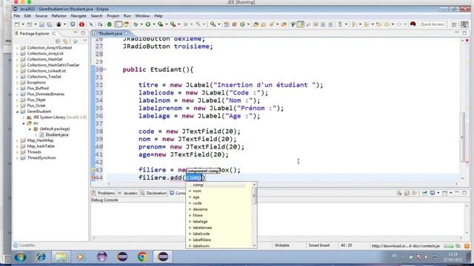Screen dimensions: 474x266
Task: Click the autocomplete popup scrollbar thumb
Action: tap(254, 196)
